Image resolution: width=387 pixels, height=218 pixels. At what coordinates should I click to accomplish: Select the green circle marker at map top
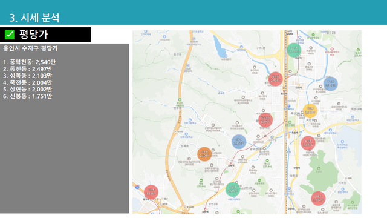294,50
